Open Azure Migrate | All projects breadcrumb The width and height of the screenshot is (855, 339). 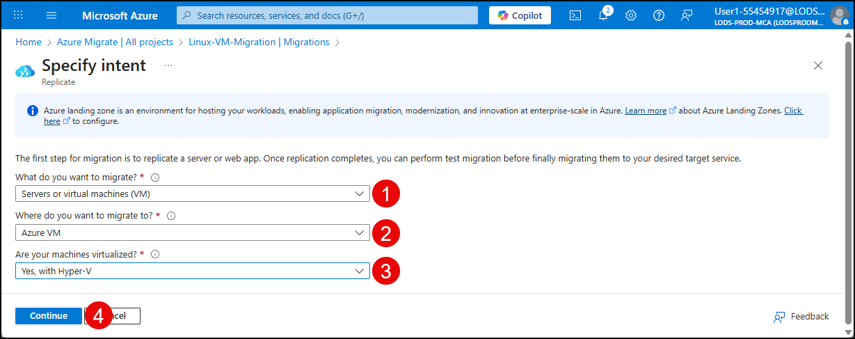[115, 42]
